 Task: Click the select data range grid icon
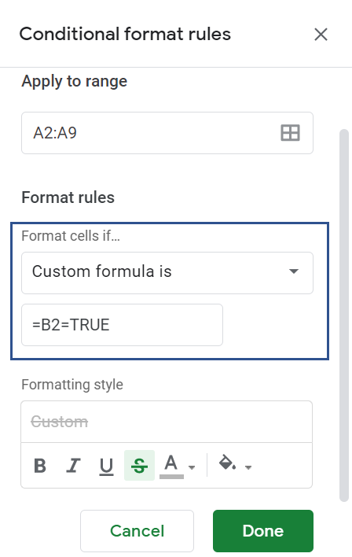(290, 133)
